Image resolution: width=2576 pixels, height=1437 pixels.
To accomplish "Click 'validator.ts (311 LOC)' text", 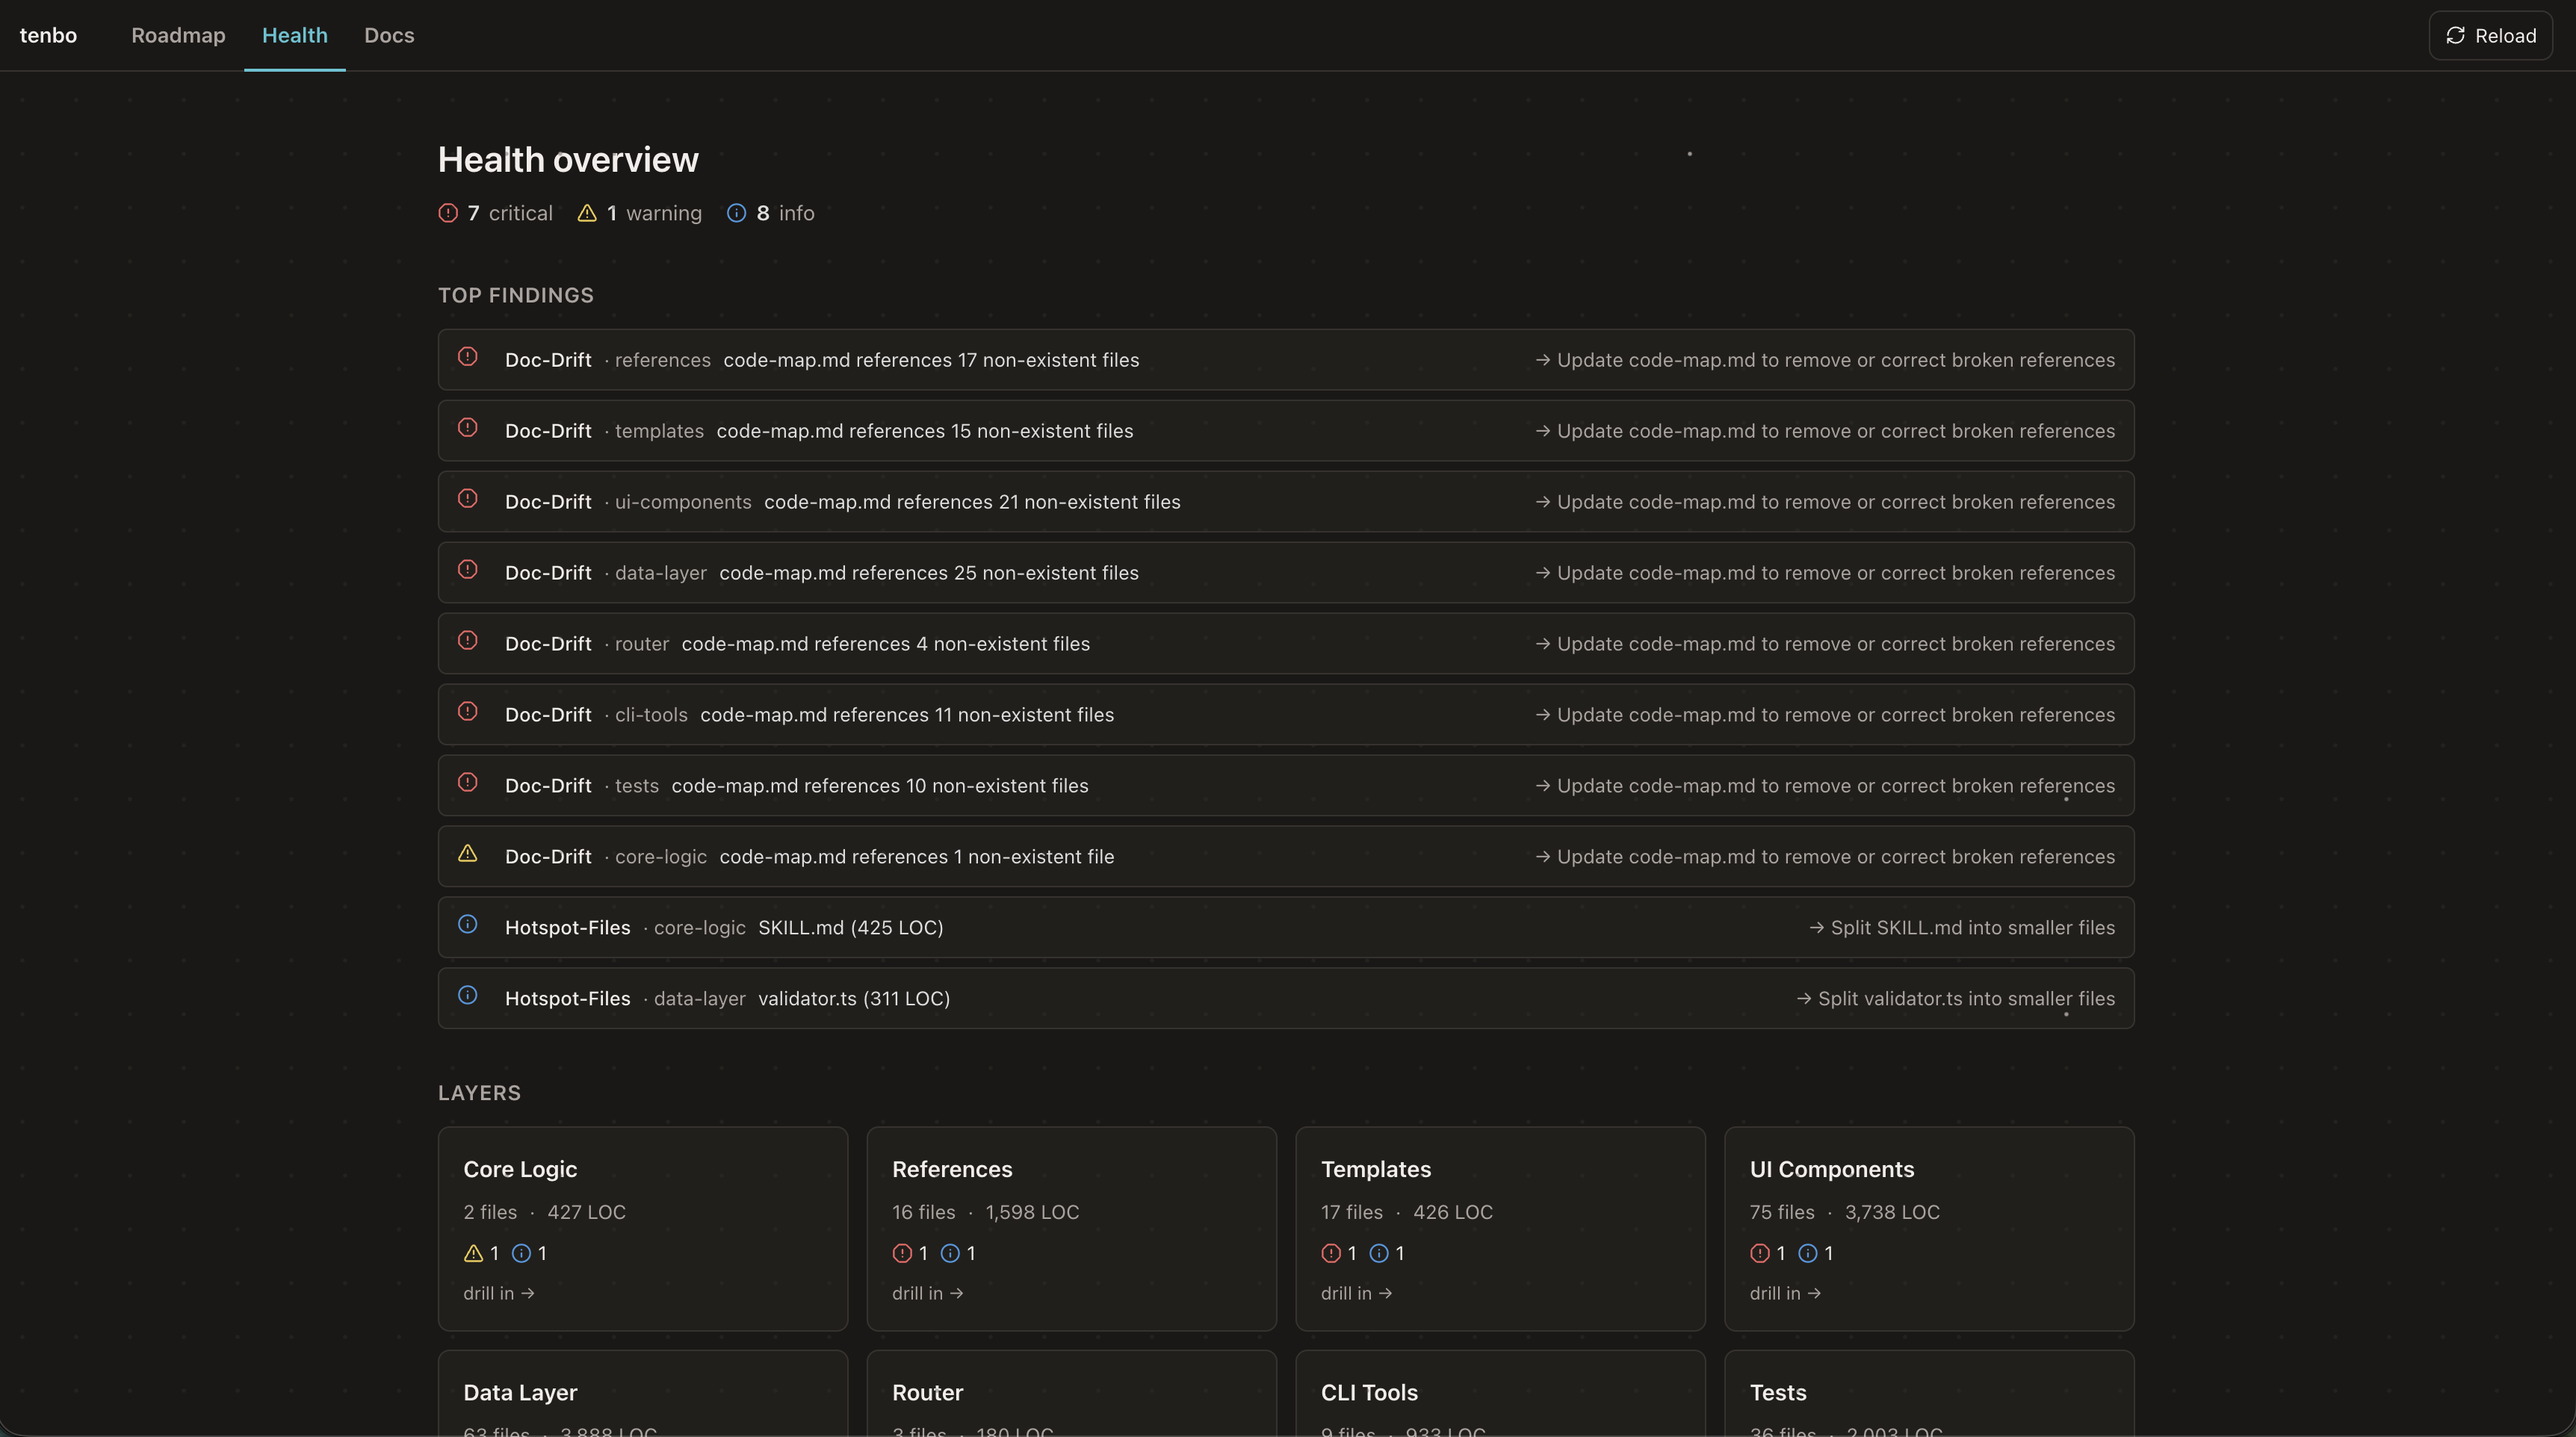I will [x=854, y=999].
